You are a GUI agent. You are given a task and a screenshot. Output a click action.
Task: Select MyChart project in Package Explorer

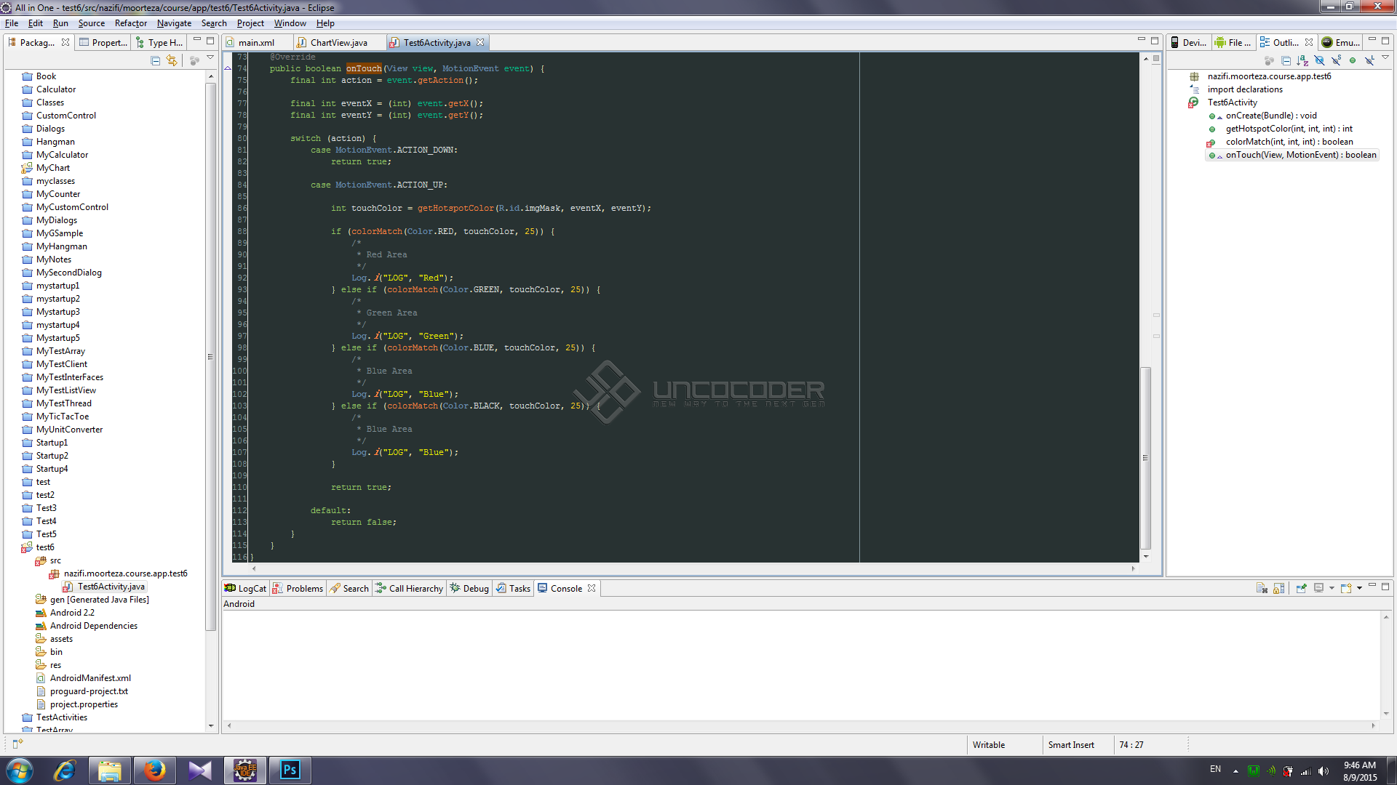(53, 168)
